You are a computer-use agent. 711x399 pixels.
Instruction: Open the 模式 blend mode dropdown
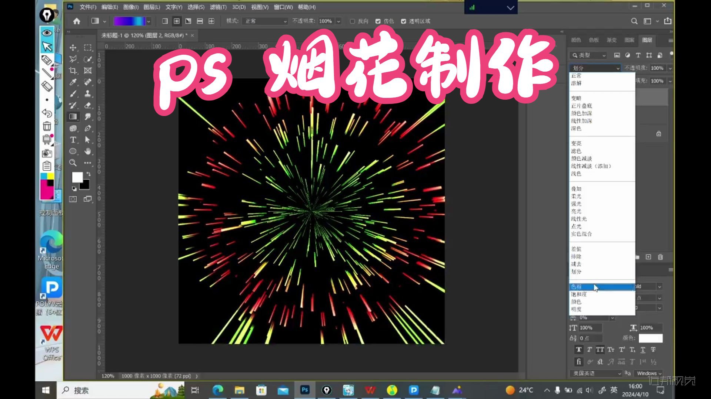point(266,21)
